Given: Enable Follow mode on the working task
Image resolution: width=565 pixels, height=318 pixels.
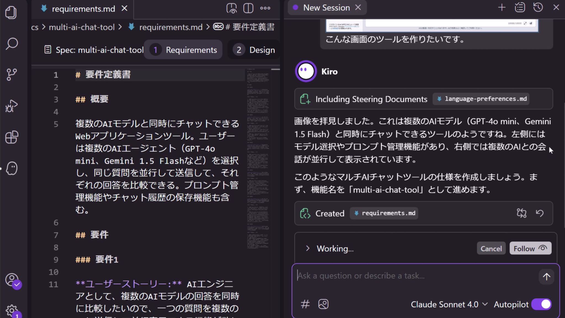Looking at the screenshot, I should (530, 248).
